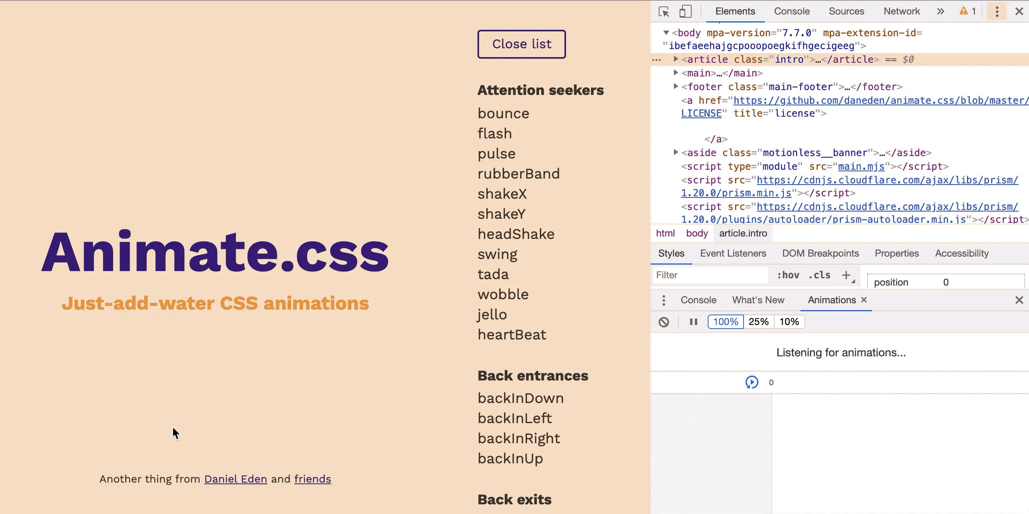
Task: Open DevTools customize three-dot menu
Action: coord(997,11)
